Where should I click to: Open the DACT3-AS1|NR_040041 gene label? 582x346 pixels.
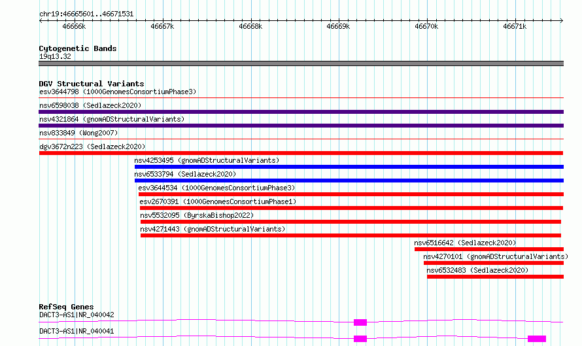coord(77,331)
